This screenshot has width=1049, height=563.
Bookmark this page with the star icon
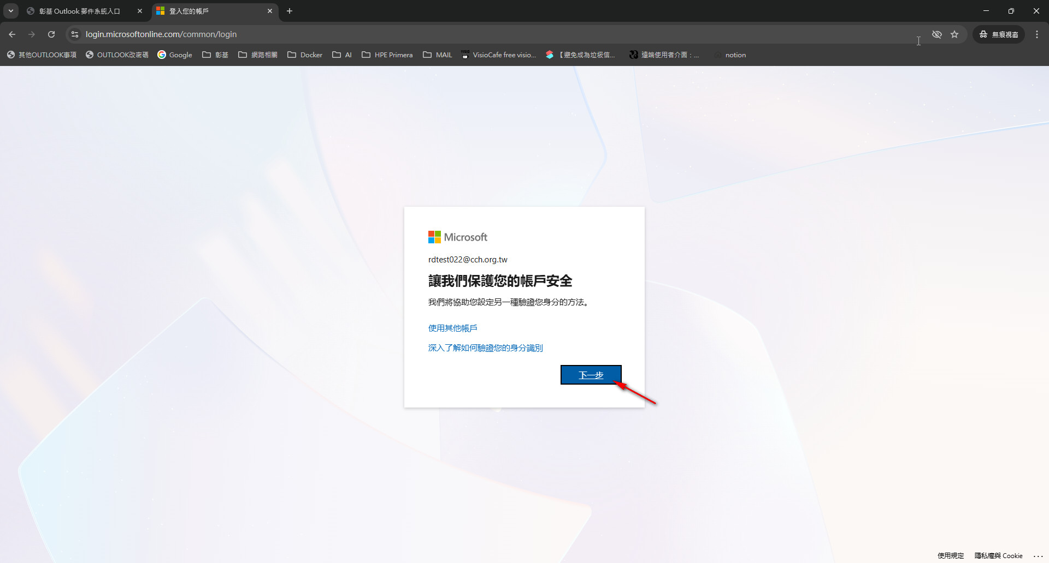(954, 34)
